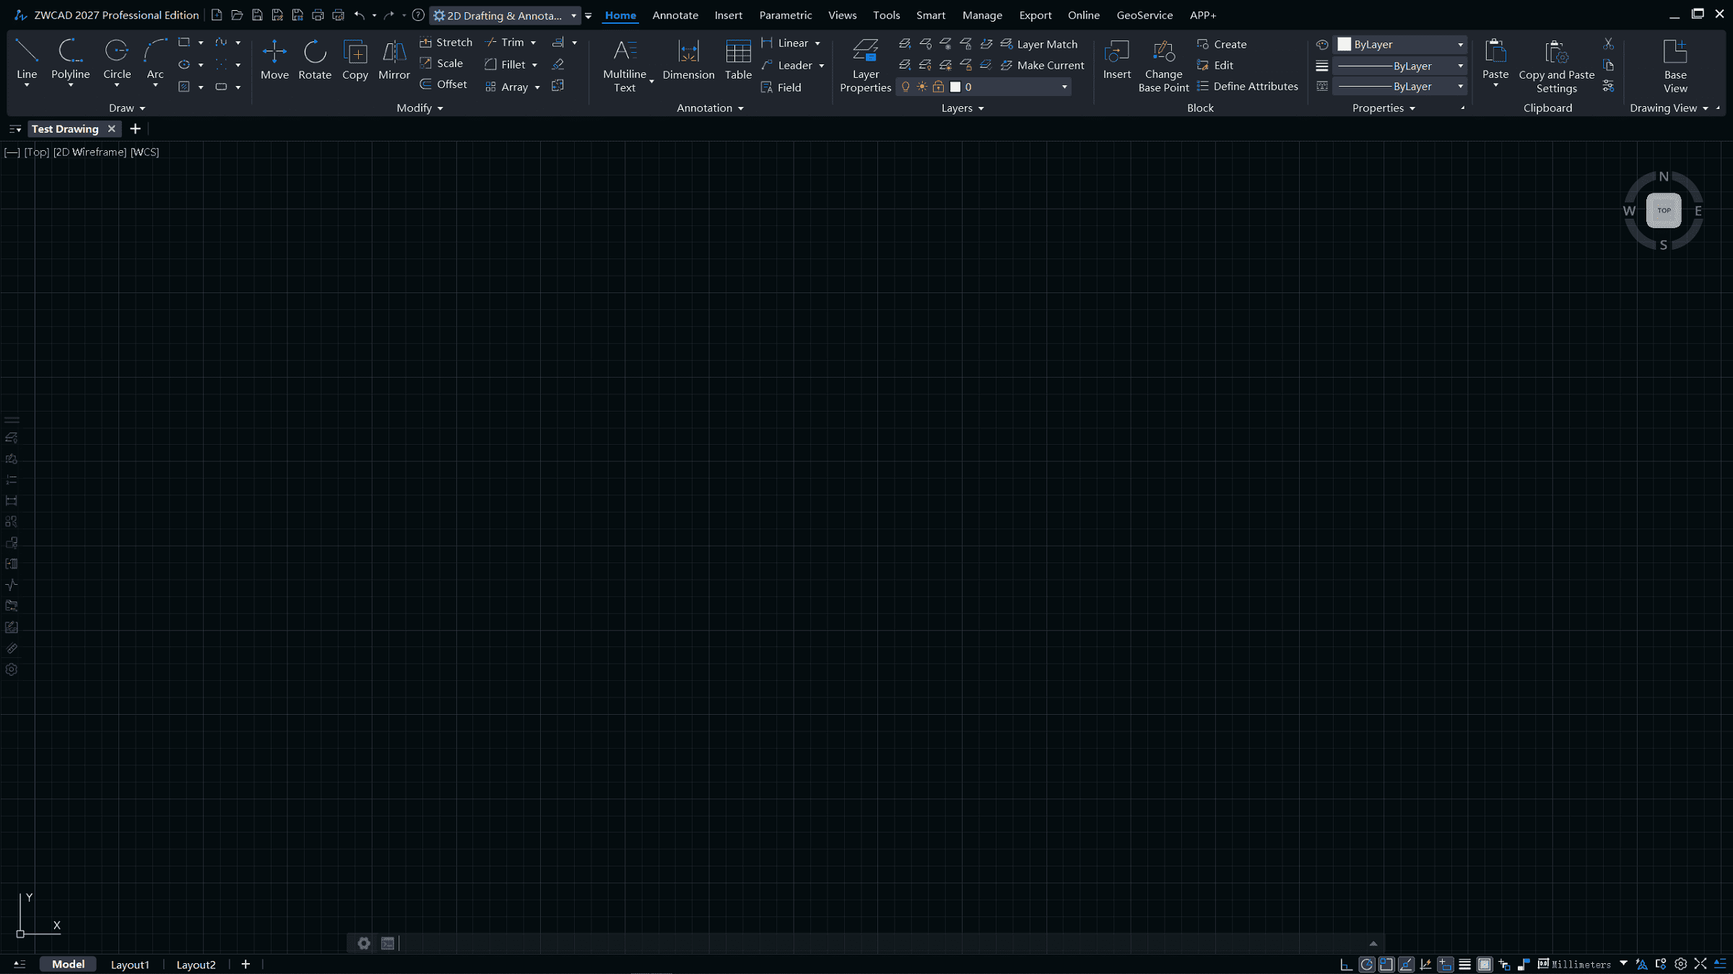The height and width of the screenshot is (974, 1733).
Task: Toggle grid display in status bar
Action: (x=1484, y=964)
